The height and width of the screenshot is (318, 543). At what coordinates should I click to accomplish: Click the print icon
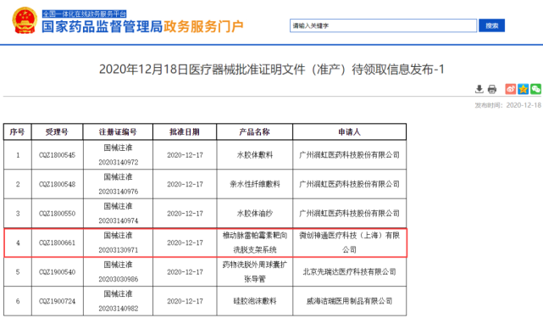coord(491,90)
